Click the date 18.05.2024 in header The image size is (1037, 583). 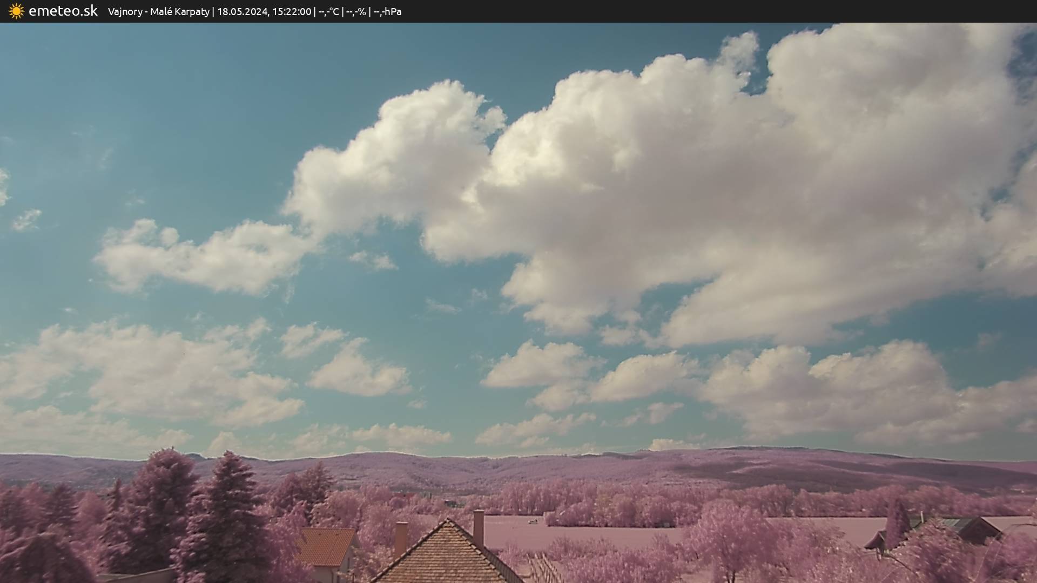[x=243, y=12]
